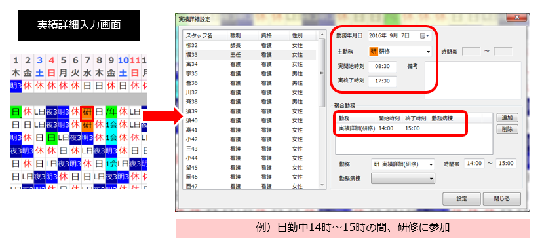
Task: Click the green 日 cell on day 1
Action: click(16, 112)
